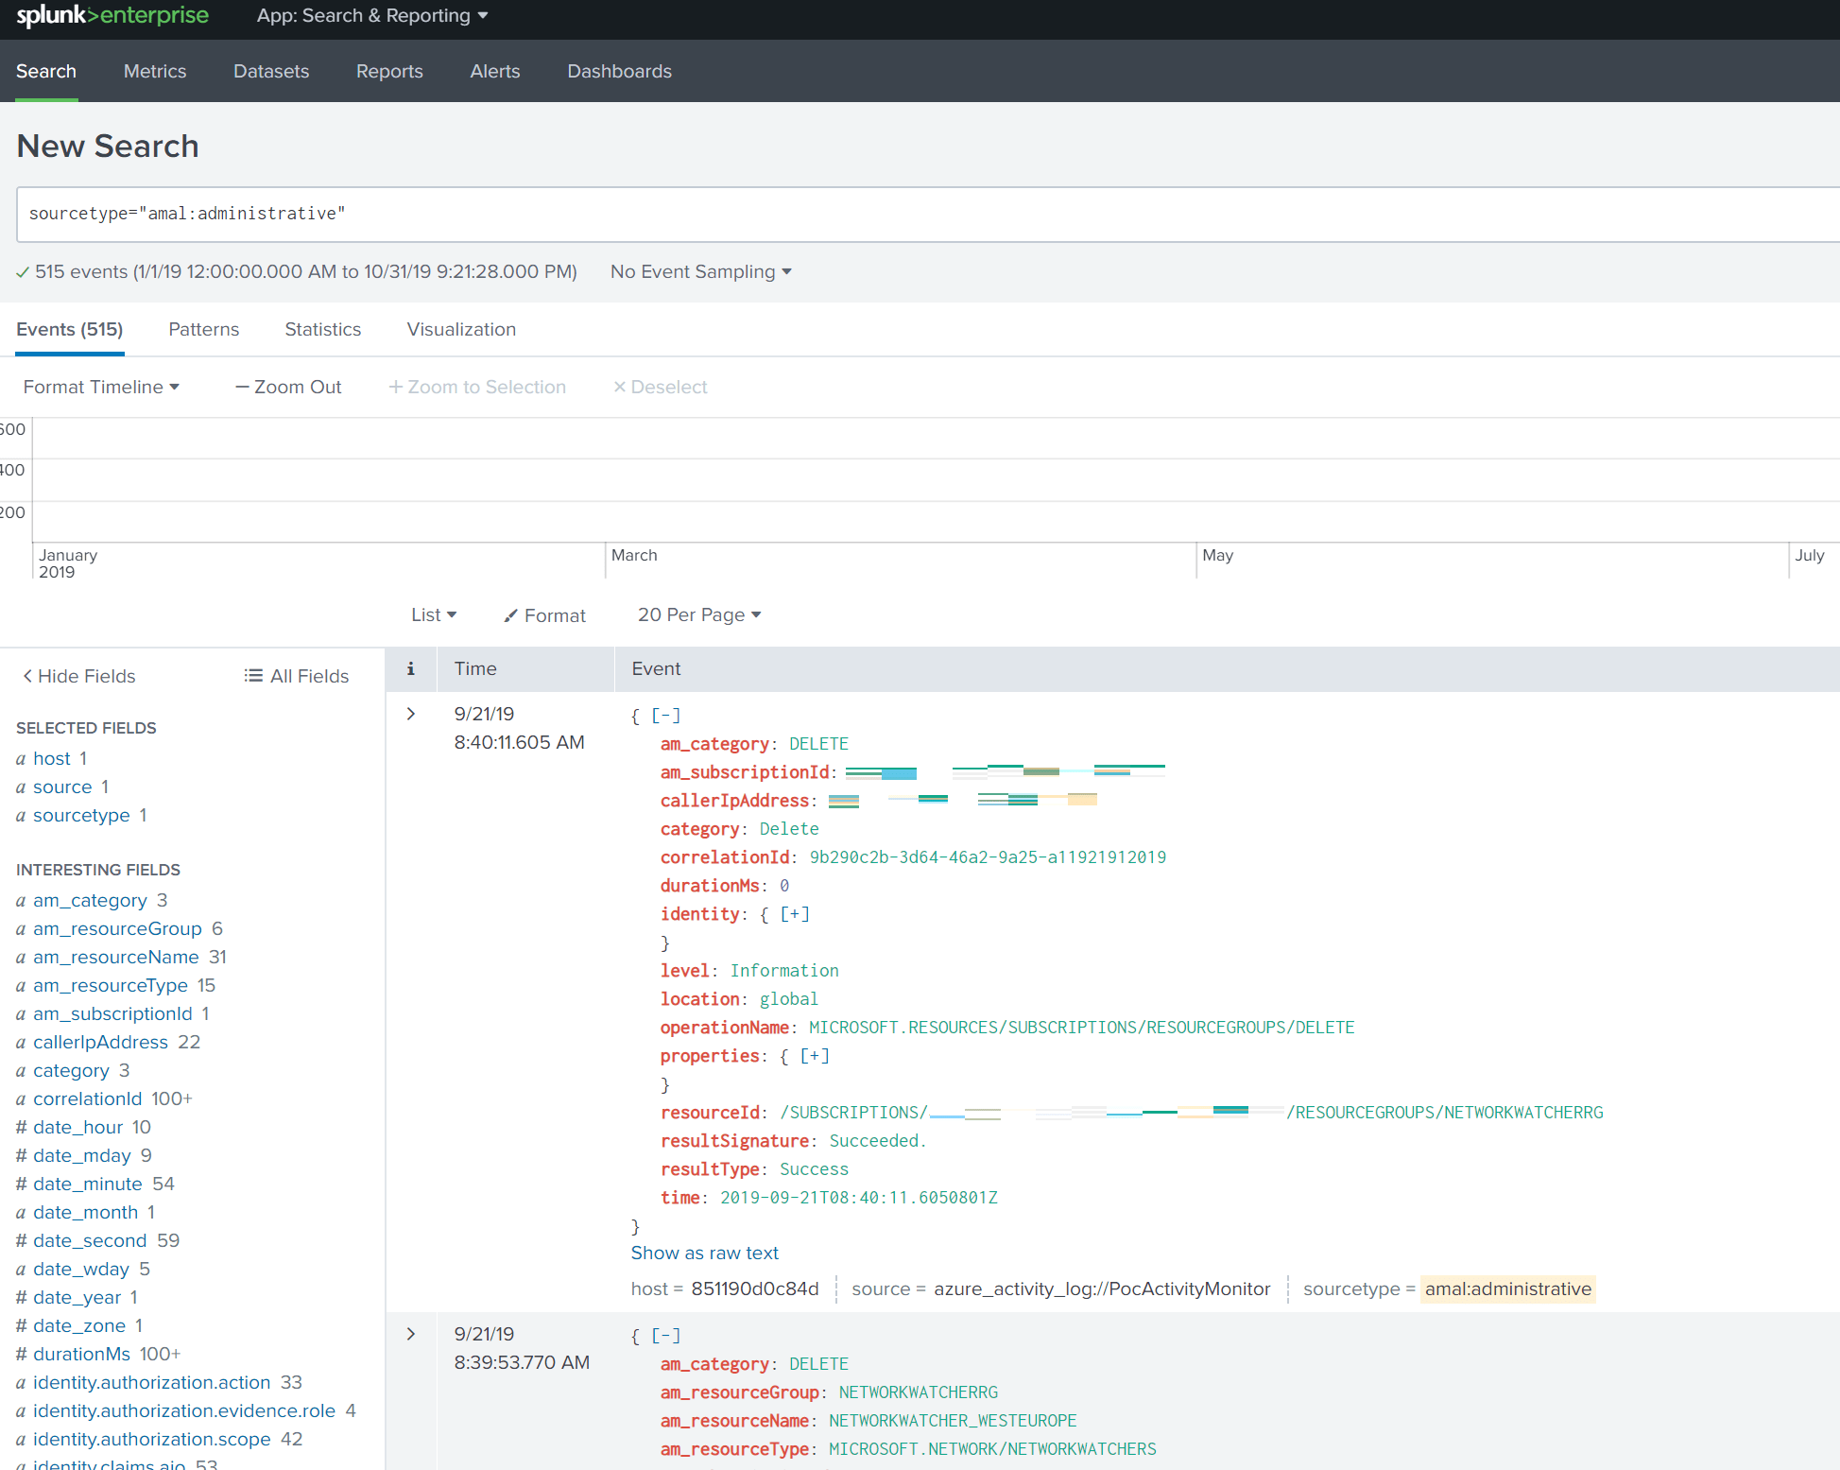The image size is (1840, 1470).
Task: Click the level value Information
Action: [x=784, y=971]
